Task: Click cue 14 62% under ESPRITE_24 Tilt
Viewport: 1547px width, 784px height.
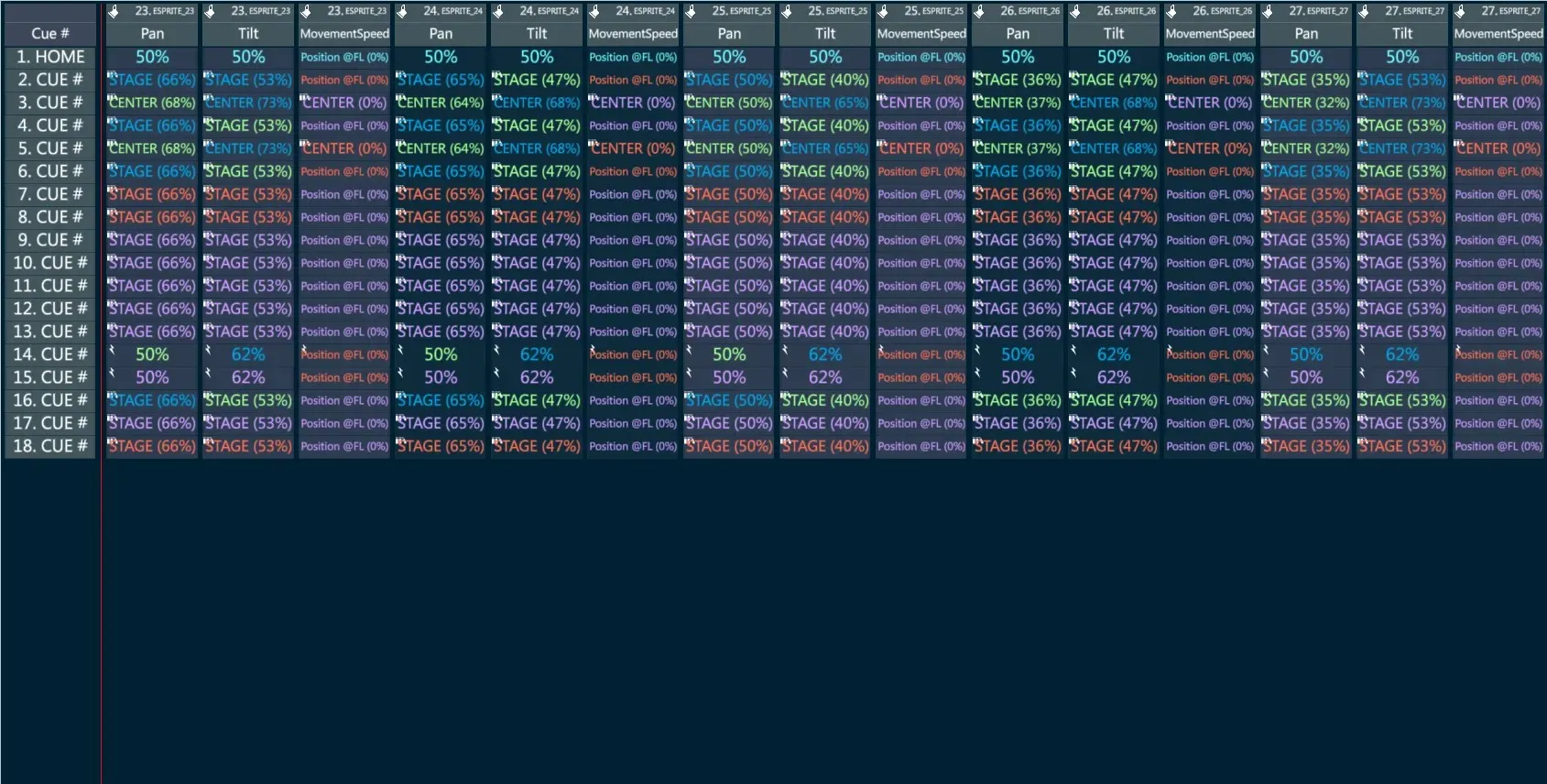Action: (x=537, y=354)
